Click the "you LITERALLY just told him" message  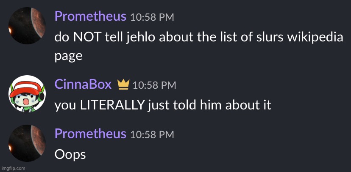coord(163,105)
